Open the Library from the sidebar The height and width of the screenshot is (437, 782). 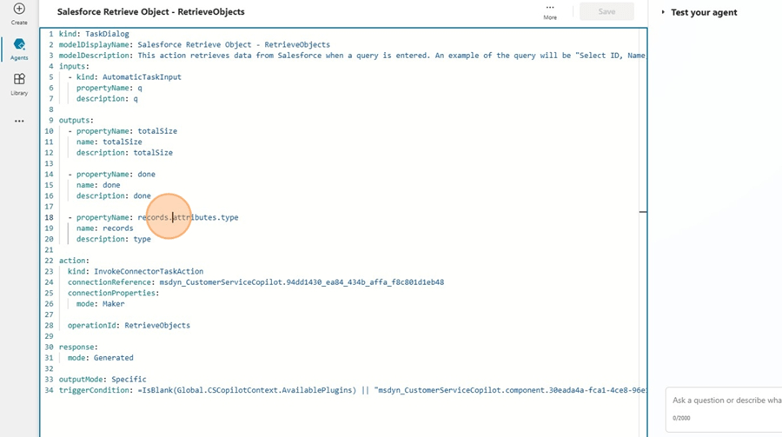(x=19, y=82)
